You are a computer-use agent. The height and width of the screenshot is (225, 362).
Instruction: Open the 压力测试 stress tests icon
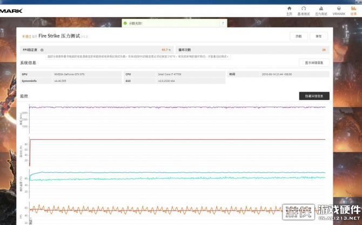[x=321, y=11]
